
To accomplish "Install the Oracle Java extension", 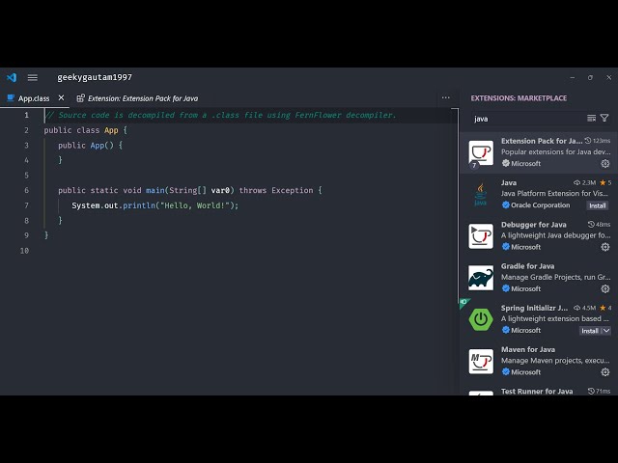I will 598,205.
